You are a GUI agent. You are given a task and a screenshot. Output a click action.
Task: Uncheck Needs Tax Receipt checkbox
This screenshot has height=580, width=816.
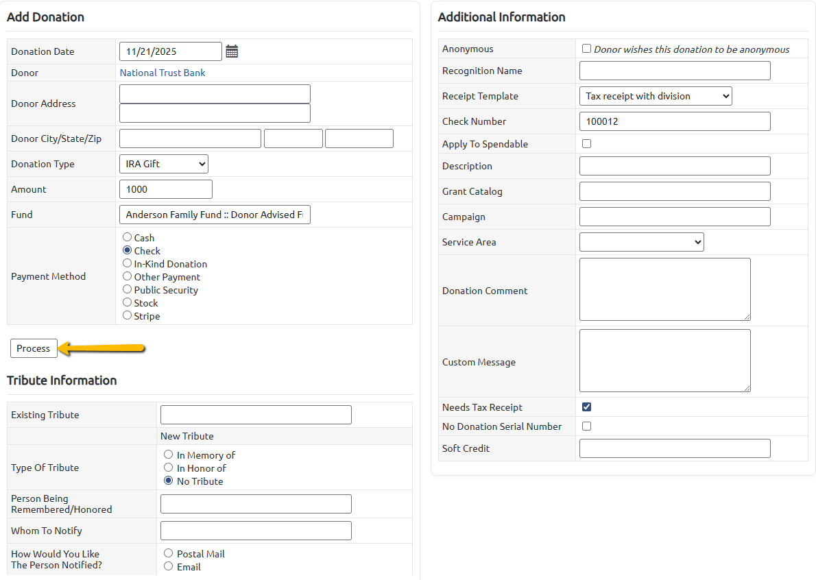tap(586, 407)
